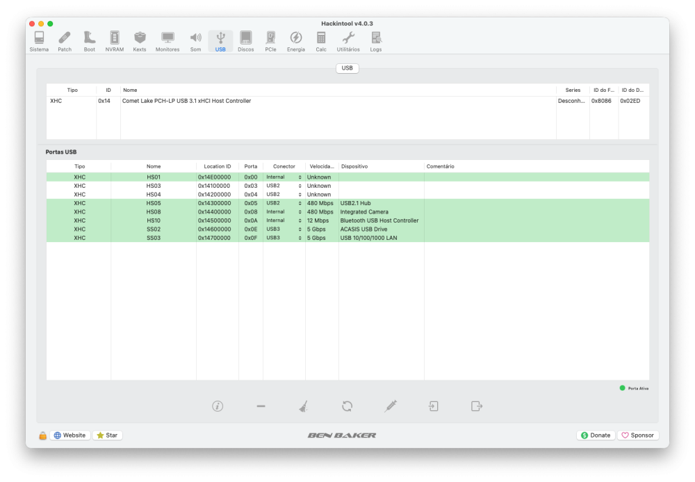Click the Donate button

click(x=596, y=435)
